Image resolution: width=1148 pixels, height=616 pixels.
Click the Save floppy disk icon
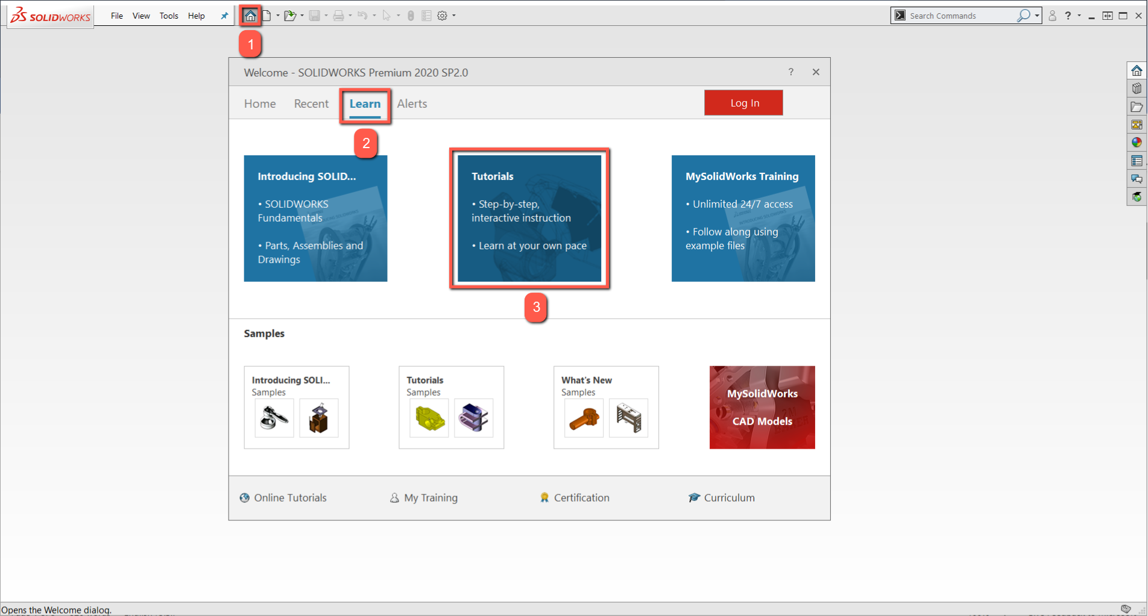point(314,16)
